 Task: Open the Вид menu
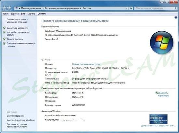(23, 14)
